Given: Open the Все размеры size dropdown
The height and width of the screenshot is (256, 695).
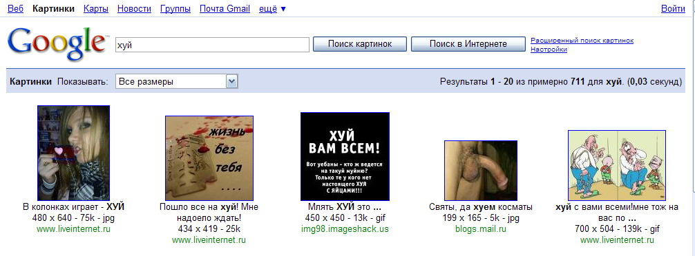Looking at the screenshot, I should (176, 82).
